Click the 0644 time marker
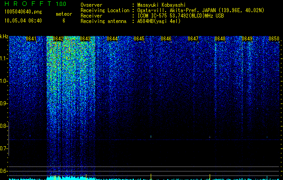This screenshot has width=283, height=180. [112, 39]
